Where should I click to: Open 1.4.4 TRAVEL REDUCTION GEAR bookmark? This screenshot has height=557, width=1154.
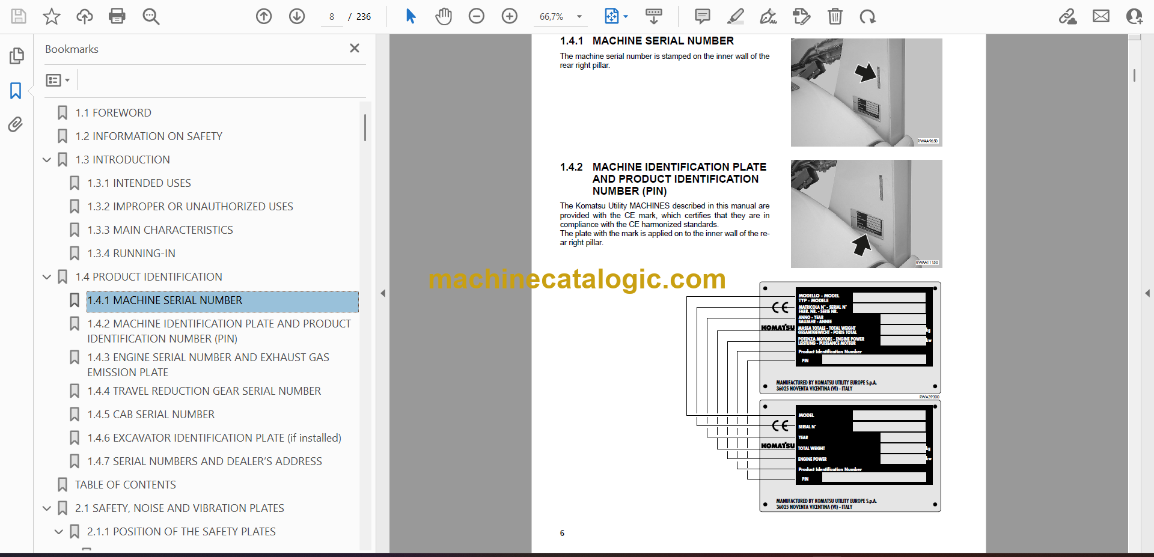[204, 391]
